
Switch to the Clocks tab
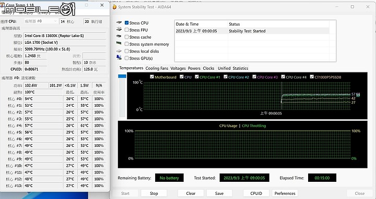(x=208, y=68)
